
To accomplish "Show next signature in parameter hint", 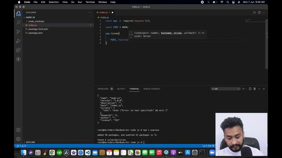I will pos(131,37).
